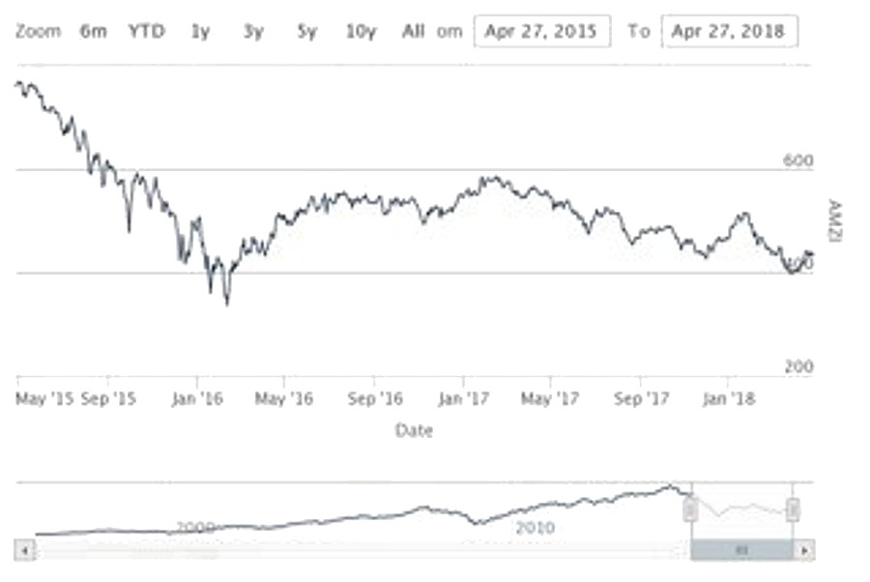Viewport: 870px width, 582px height.
Task: Click the left navigator range handle
Action: pyautogui.click(x=690, y=509)
